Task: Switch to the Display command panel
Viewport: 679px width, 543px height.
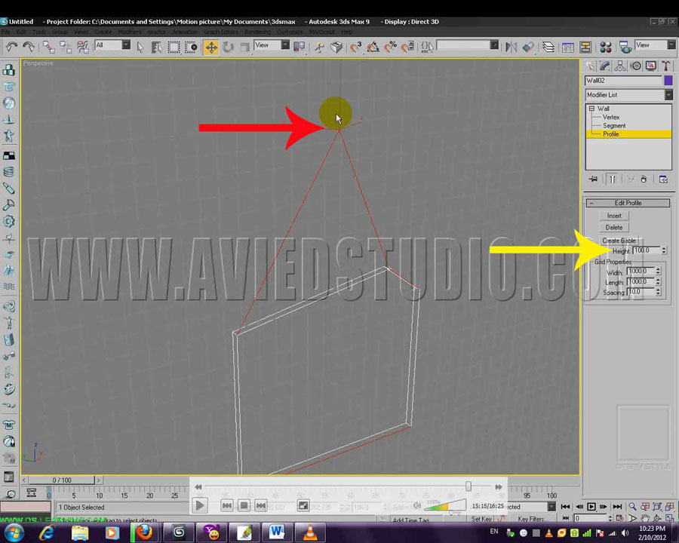Action: point(651,66)
